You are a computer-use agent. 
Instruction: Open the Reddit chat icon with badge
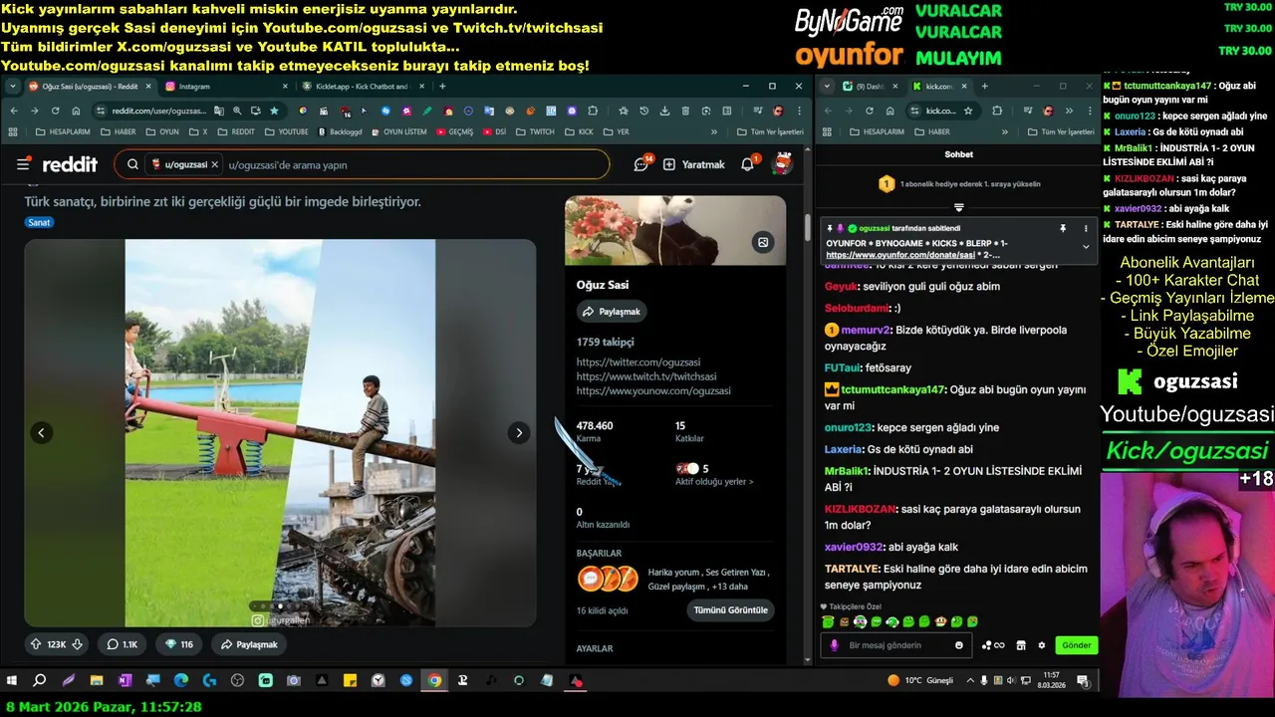click(x=641, y=164)
